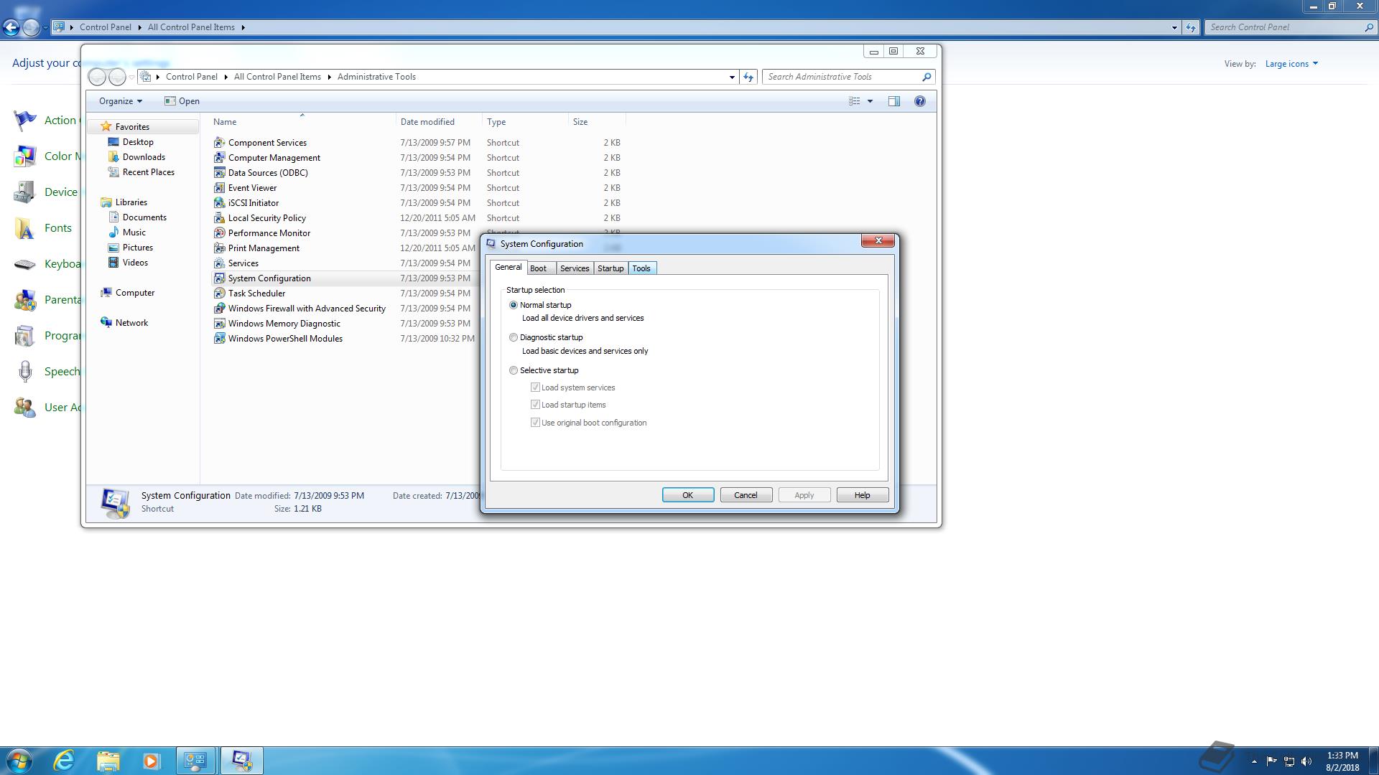Open Windows Explorer folder taskbar icon

[108, 761]
